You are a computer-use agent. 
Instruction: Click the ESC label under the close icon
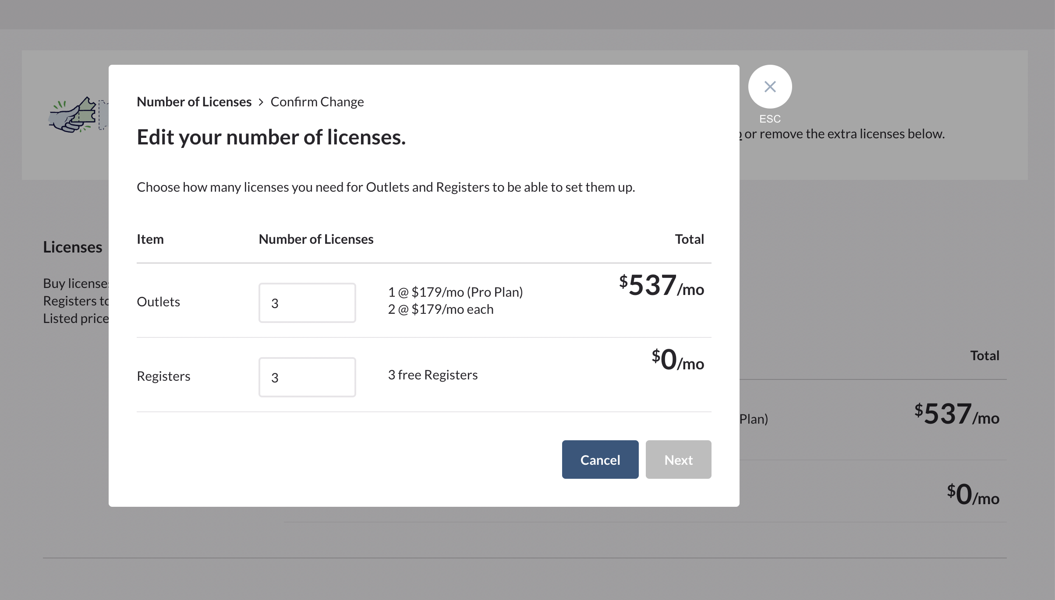770,119
